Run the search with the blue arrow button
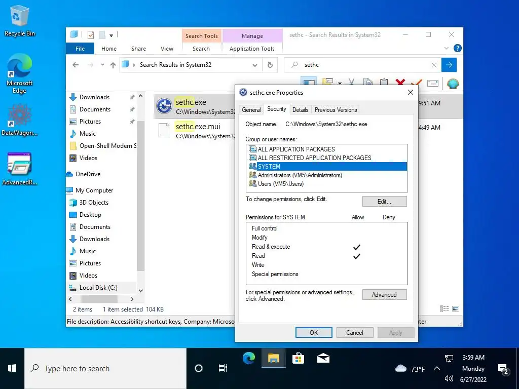 point(449,65)
